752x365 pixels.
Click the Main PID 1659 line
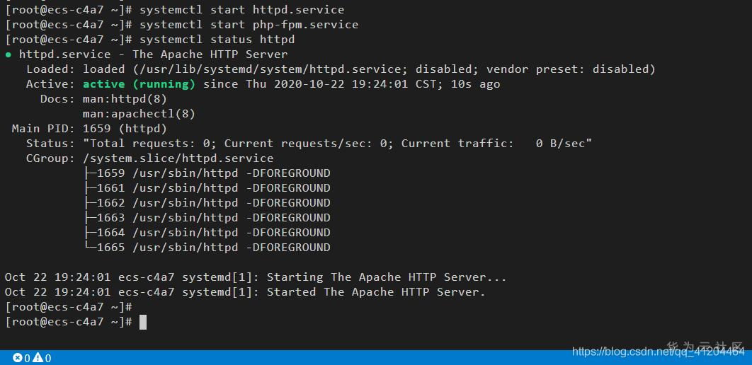[x=89, y=129]
